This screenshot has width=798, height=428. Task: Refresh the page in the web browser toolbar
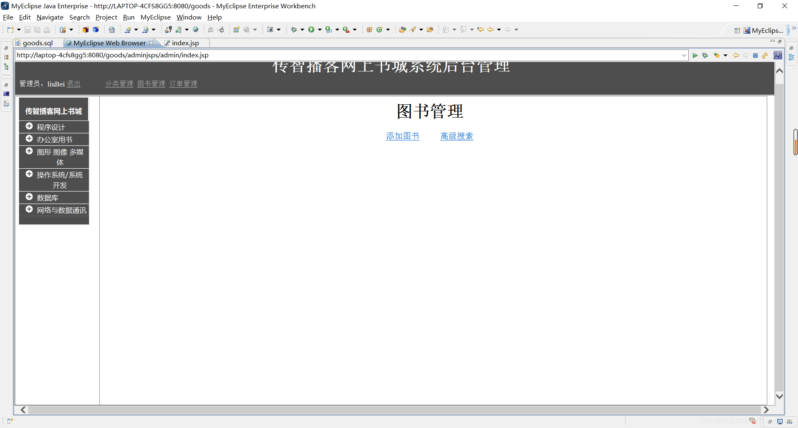[765, 55]
